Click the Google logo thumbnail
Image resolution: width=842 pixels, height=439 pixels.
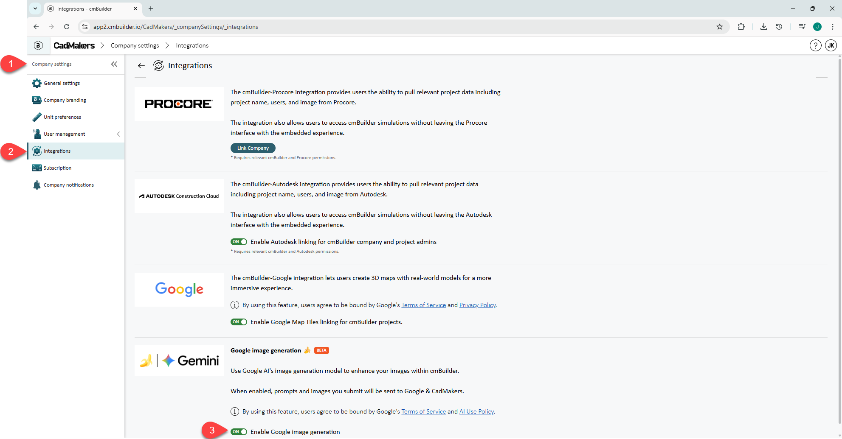(179, 290)
